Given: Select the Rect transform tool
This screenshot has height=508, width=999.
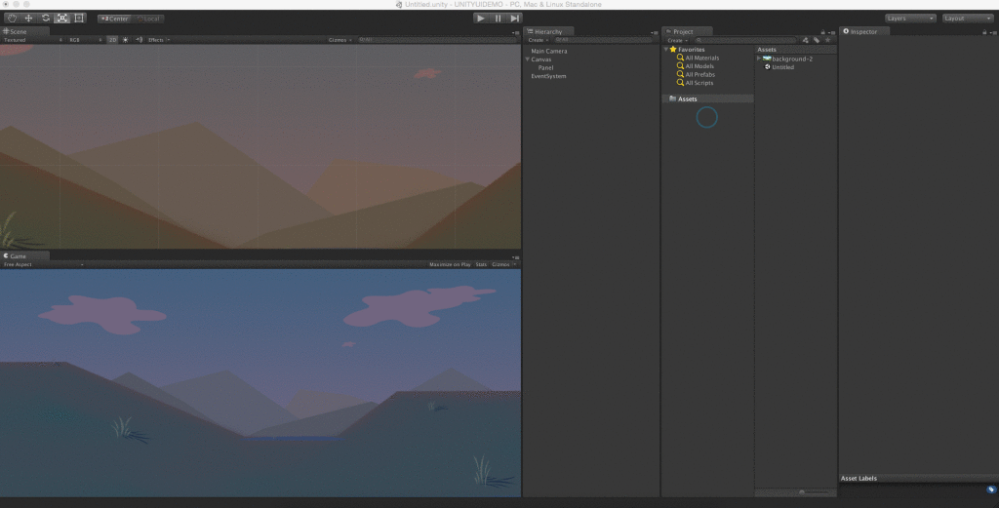Looking at the screenshot, I should 79,19.
